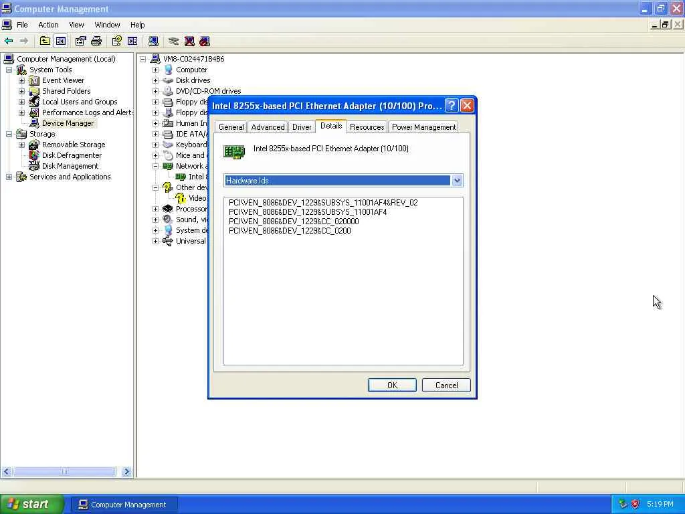This screenshot has height=514, width=685.
Task: Expand the Local Users and Groups node
Action: [x=22, y=102]
